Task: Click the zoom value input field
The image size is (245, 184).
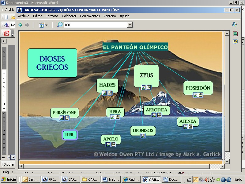Action: 95,25
